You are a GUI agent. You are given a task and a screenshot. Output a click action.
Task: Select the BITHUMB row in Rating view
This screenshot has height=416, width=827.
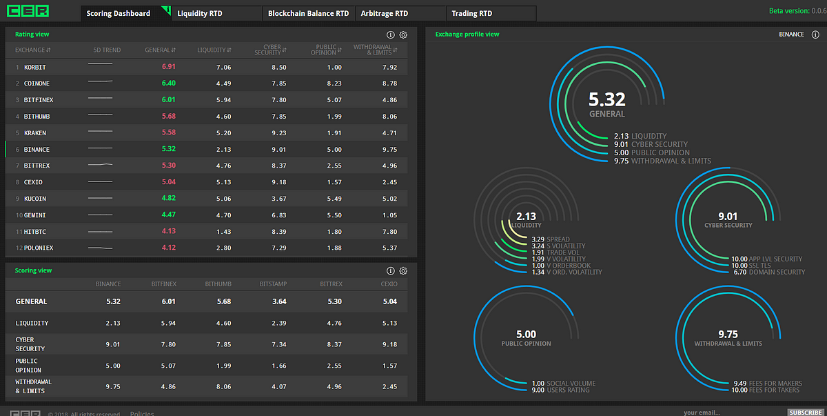207,117
